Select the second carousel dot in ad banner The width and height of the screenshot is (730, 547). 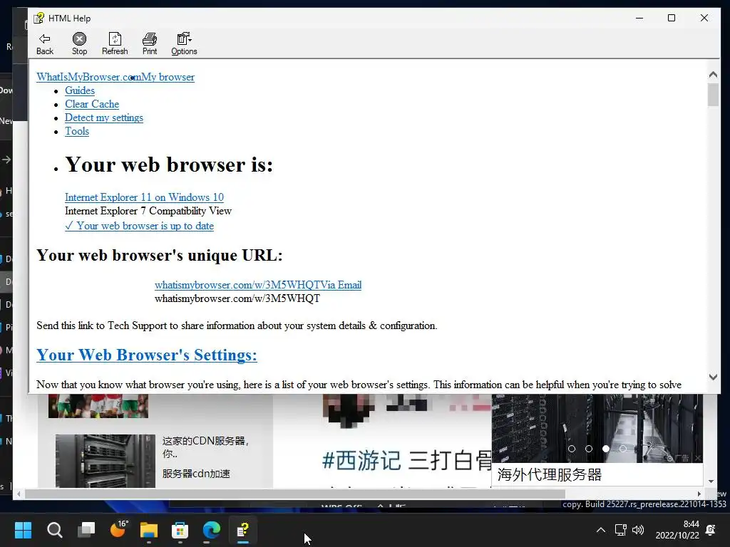pos(589,449)
